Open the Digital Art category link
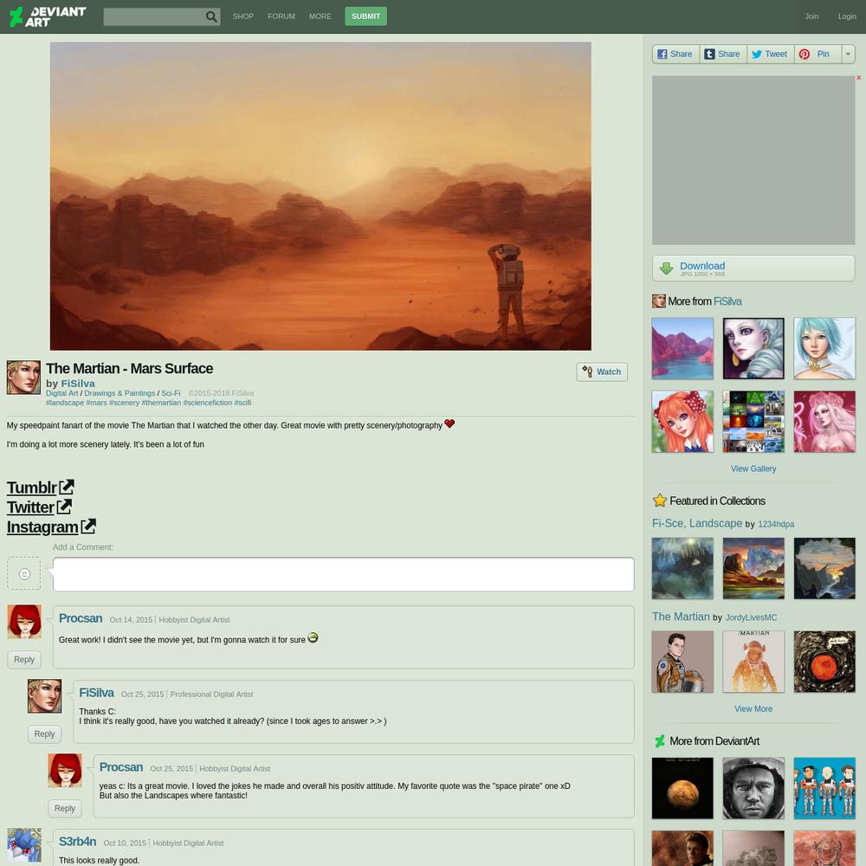866x866 pixels. 61,393
